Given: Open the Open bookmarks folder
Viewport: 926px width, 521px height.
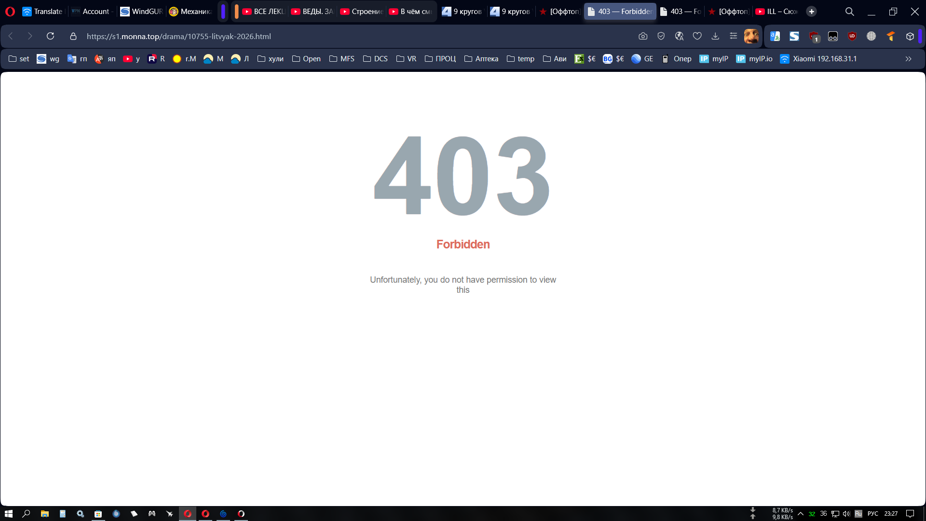Looking at the screenshot, I should click(x=306, y=59).
